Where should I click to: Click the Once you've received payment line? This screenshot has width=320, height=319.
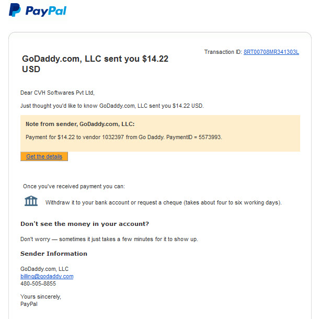point(74,186)
